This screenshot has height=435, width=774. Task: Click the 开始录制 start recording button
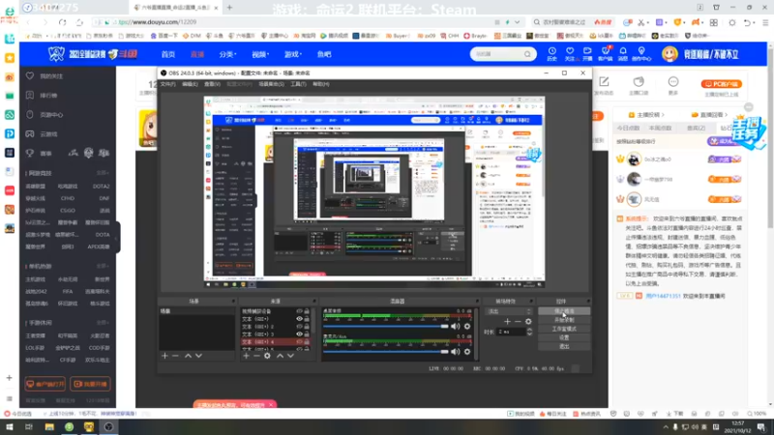pos(564,320)
